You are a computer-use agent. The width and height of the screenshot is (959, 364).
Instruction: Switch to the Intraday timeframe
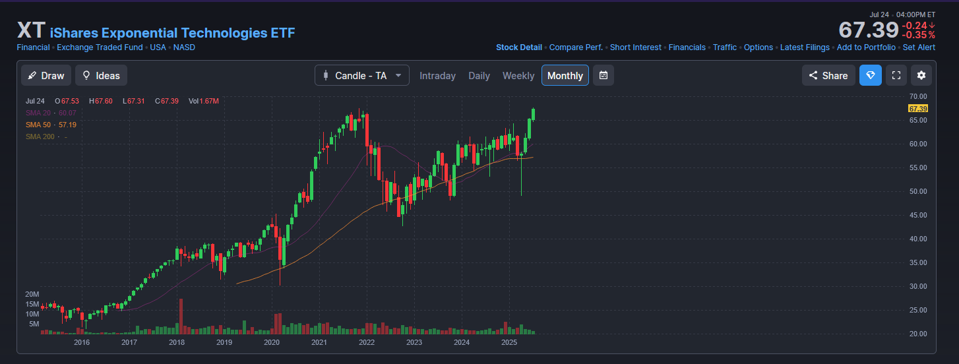coord(437,76)
